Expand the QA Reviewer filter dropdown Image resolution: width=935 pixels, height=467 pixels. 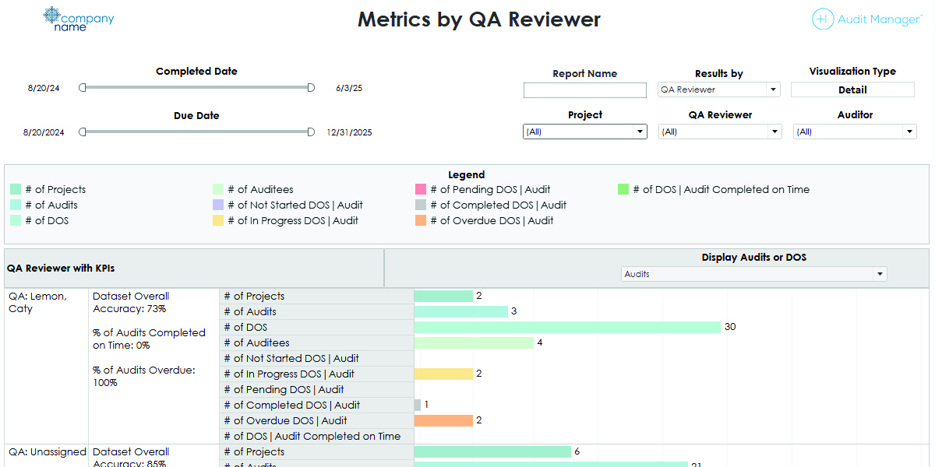point(720,132)
